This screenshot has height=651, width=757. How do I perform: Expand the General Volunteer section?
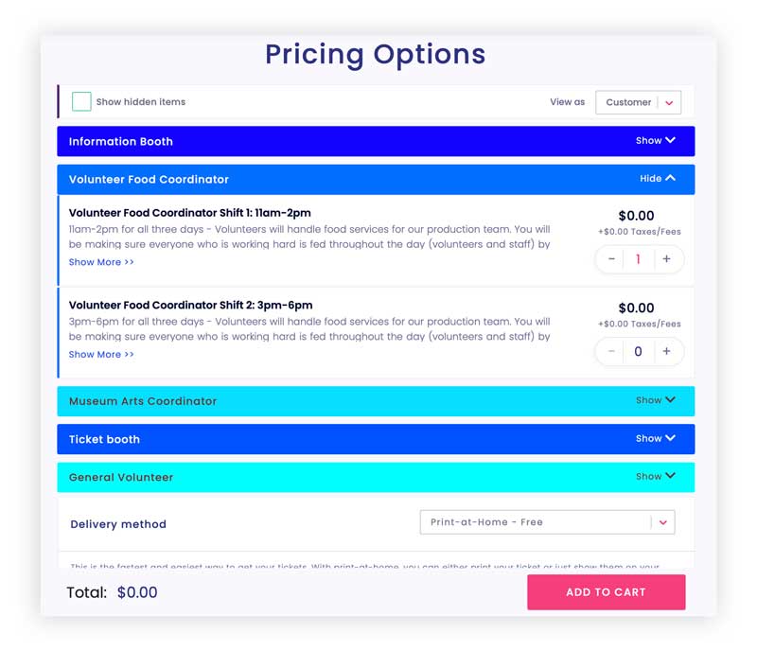376,477
